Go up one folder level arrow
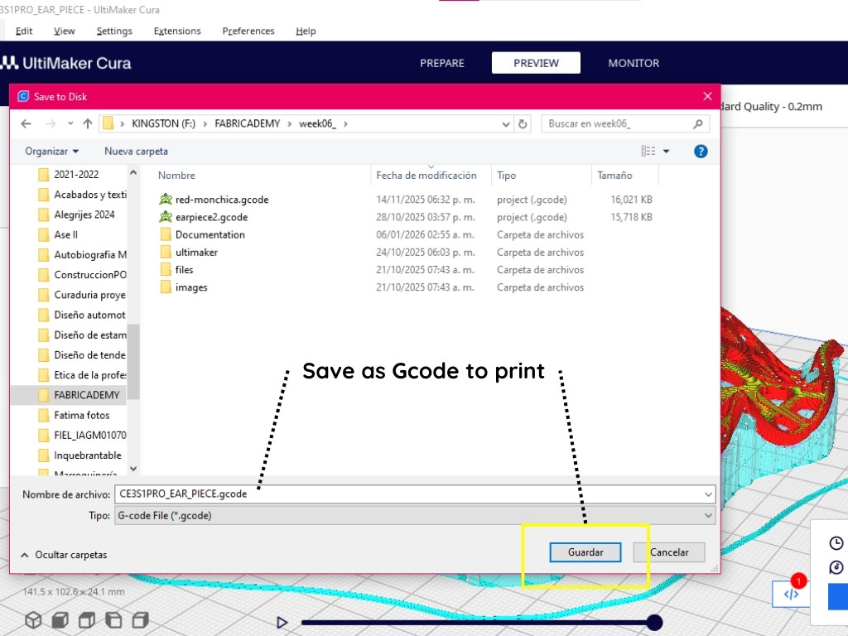Image resolution: width=848 pixels, height=636 pixels. tap(88, 124)
